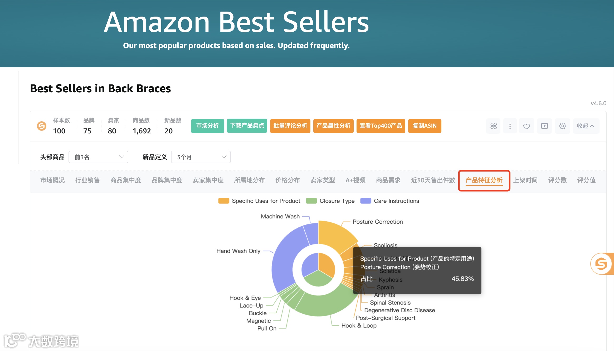Toggle Specific Uses for Product legend

tap(259, 201)
